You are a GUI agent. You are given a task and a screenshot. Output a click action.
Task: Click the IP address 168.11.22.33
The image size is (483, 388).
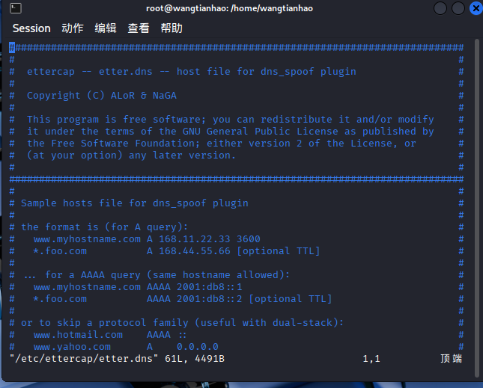[x=195, y=239]
